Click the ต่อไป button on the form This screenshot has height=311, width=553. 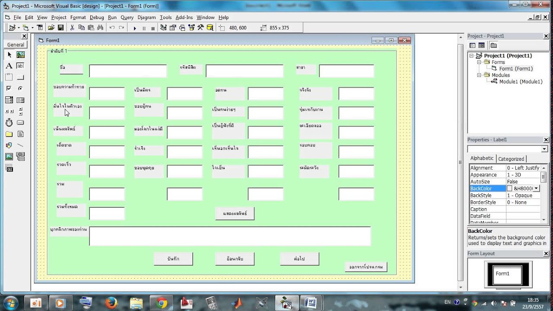click(x=299, y=259)
